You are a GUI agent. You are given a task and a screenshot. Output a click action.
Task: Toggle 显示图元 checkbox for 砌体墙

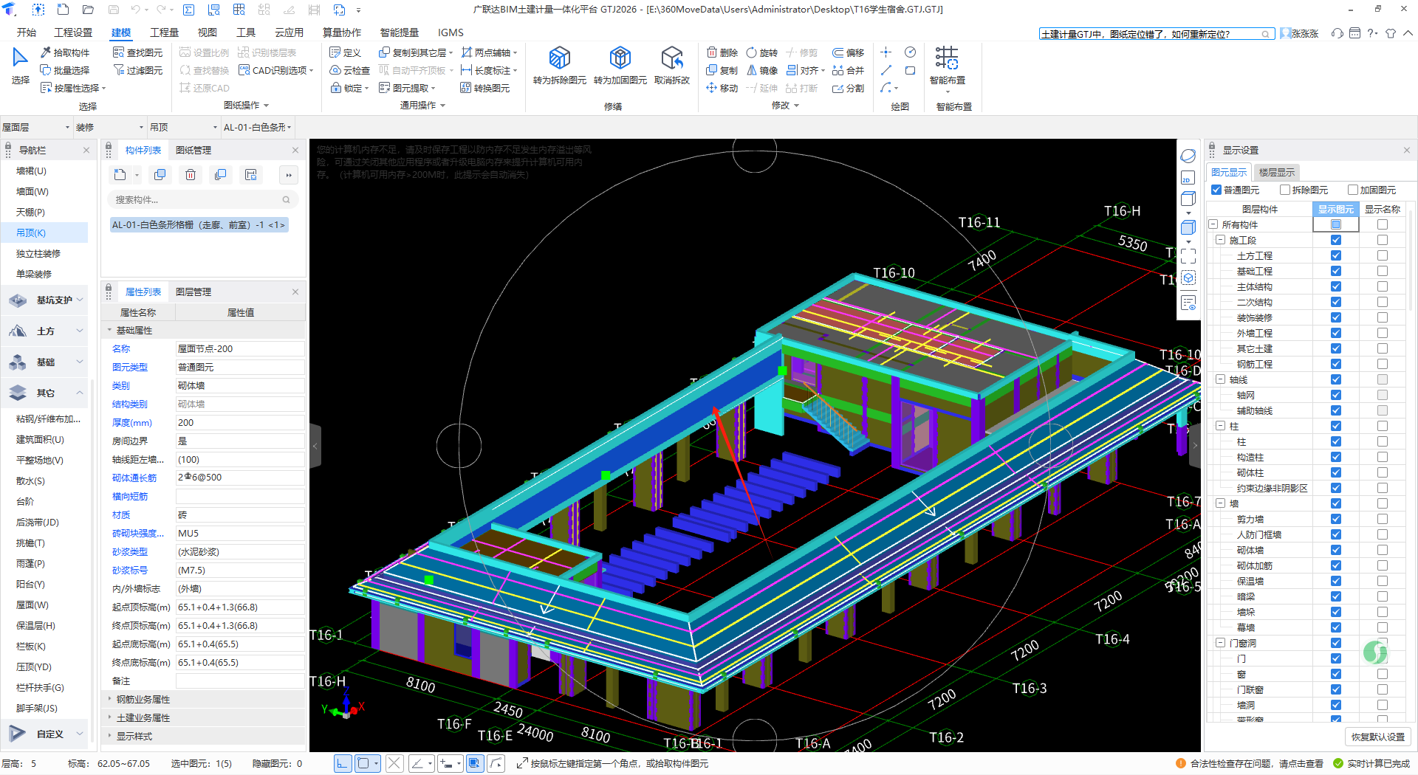pos(1336,550)
